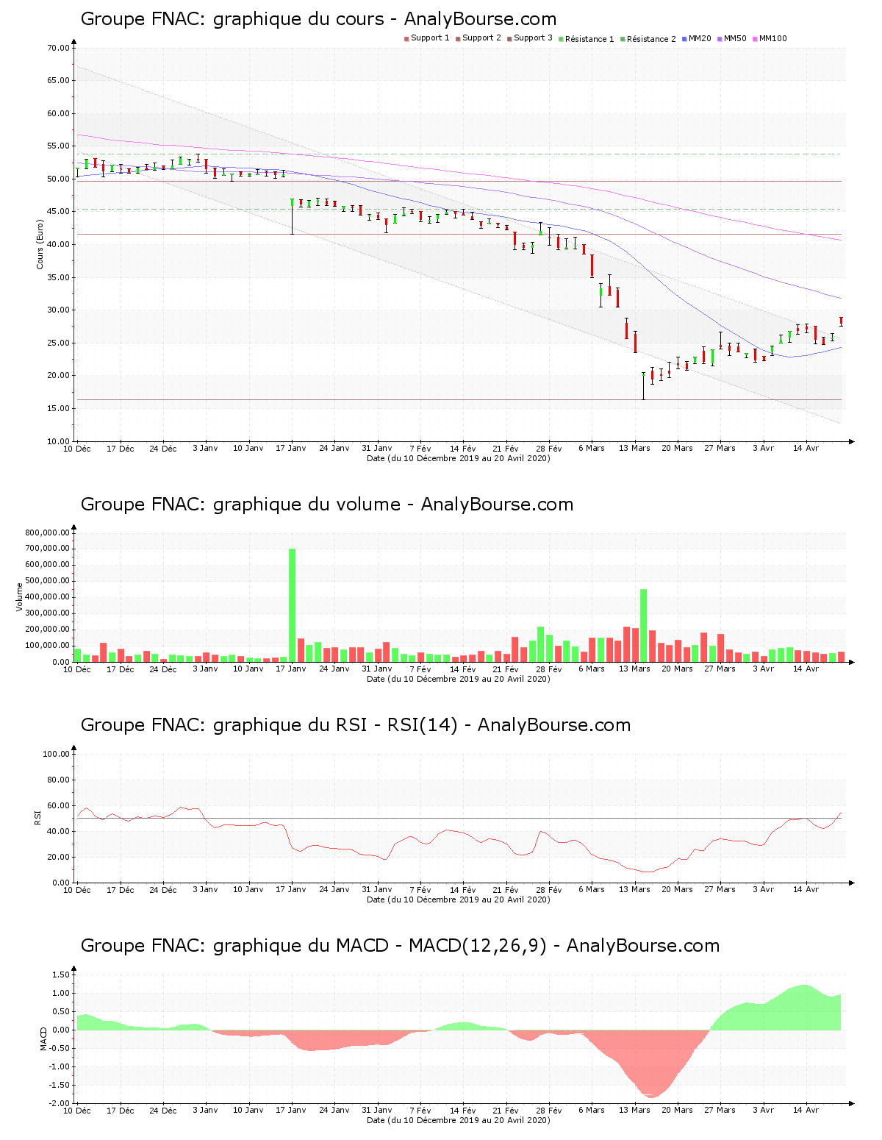Click the 'Cours (Euro)' vertical axis label
Image resolution: width=882 pixels, height=1140 pixels.
40,244
